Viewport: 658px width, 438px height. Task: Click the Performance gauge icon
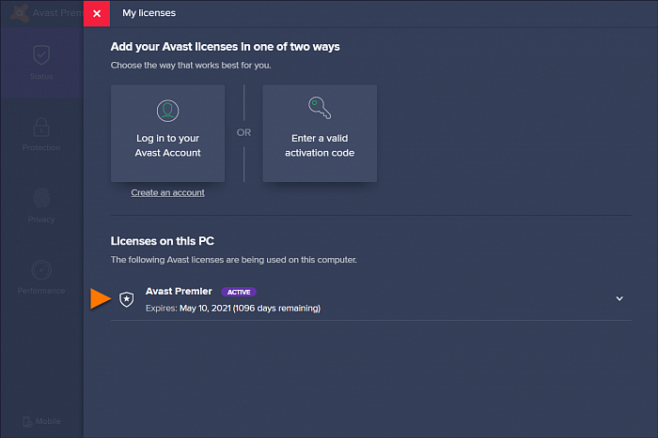click(40, 270)
